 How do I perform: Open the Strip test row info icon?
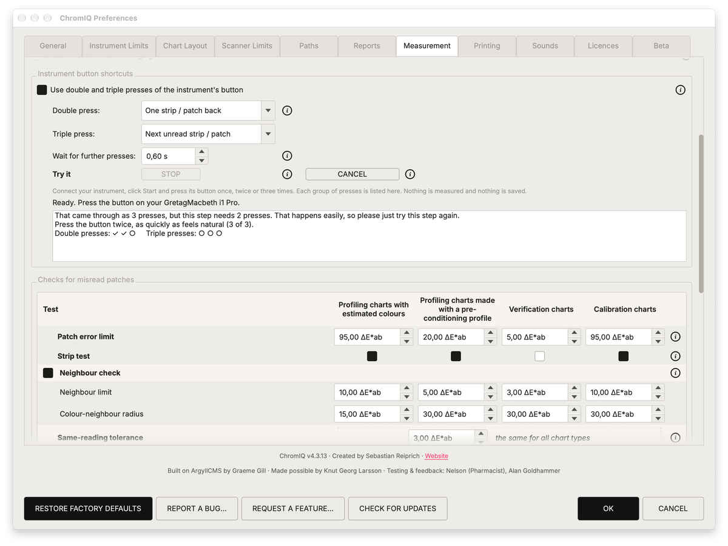[x=675, y=356]
